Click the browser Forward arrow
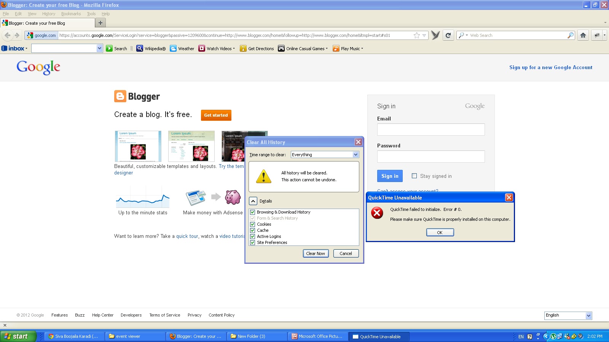This screenshot has width=609, height=342. click(x=17, y=35)
